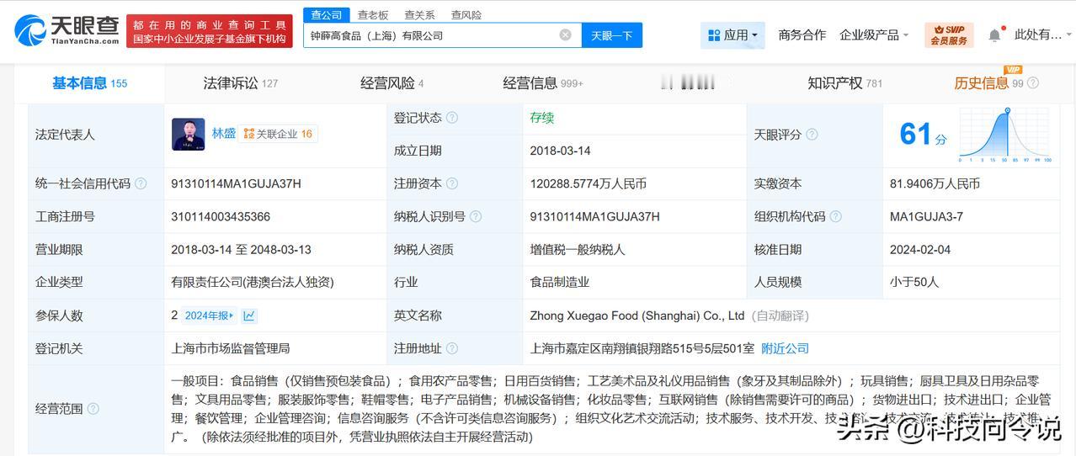Screen dimensions: 1076x456
Task: Click the help icon beside 历史信息
Action: point(1033,83)
